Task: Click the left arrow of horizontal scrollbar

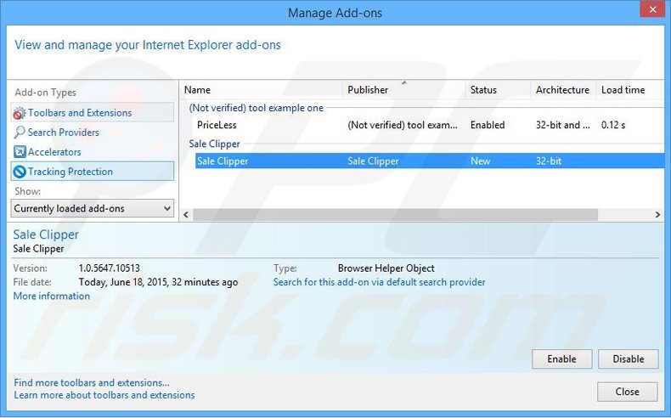Action: (x=186, y=215)
